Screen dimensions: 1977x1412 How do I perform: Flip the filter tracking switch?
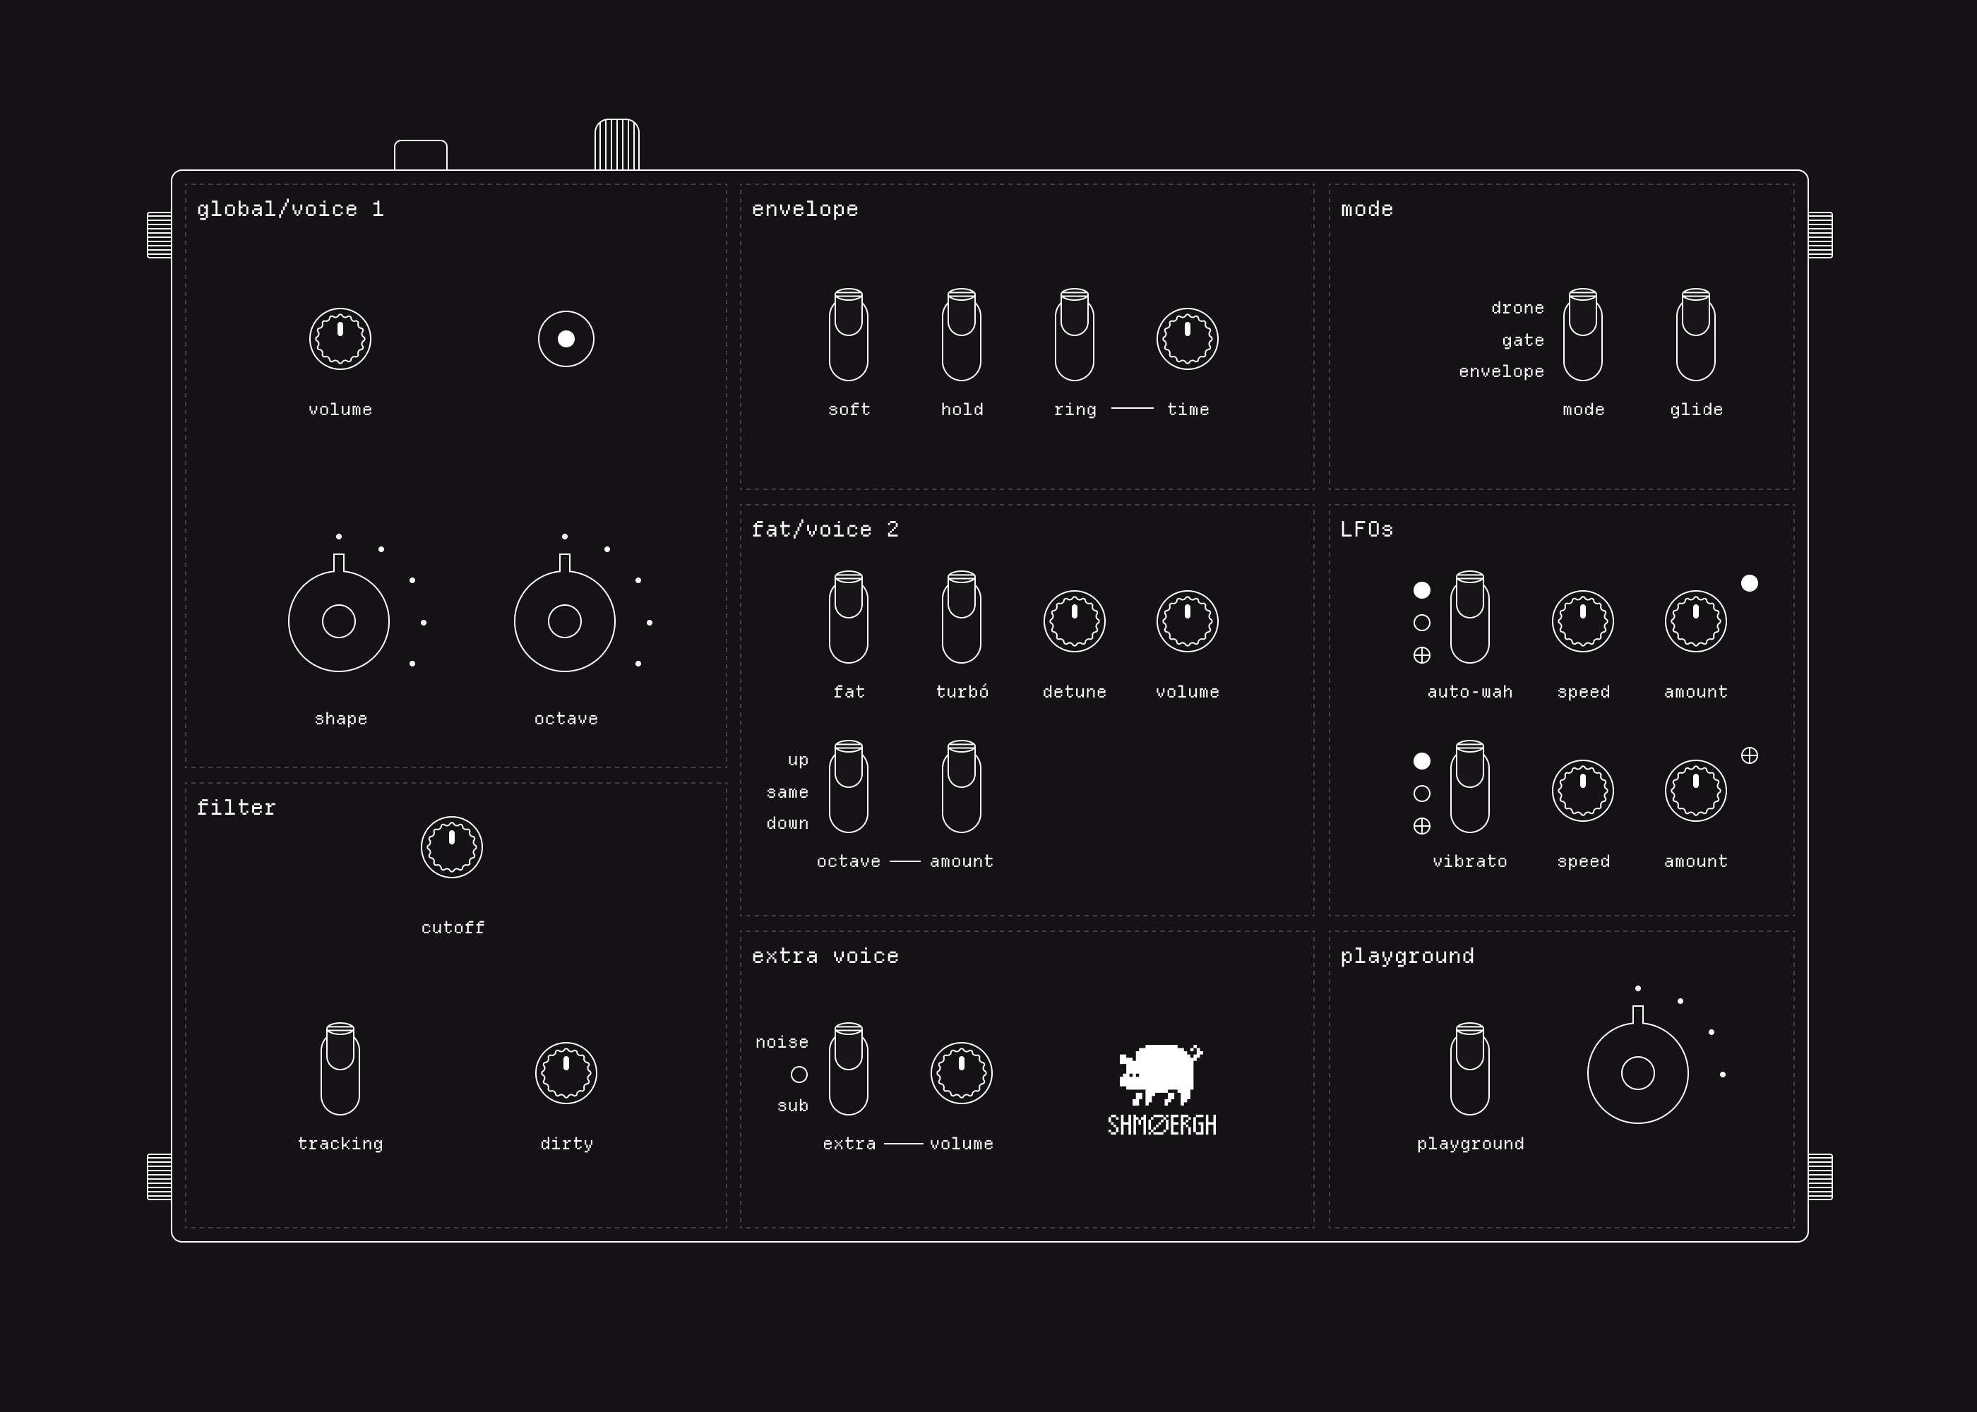[x=340, y=1070]
